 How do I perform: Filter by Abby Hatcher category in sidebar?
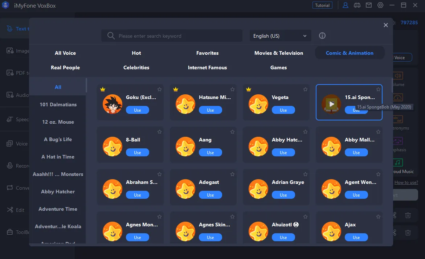pos(58,192)
